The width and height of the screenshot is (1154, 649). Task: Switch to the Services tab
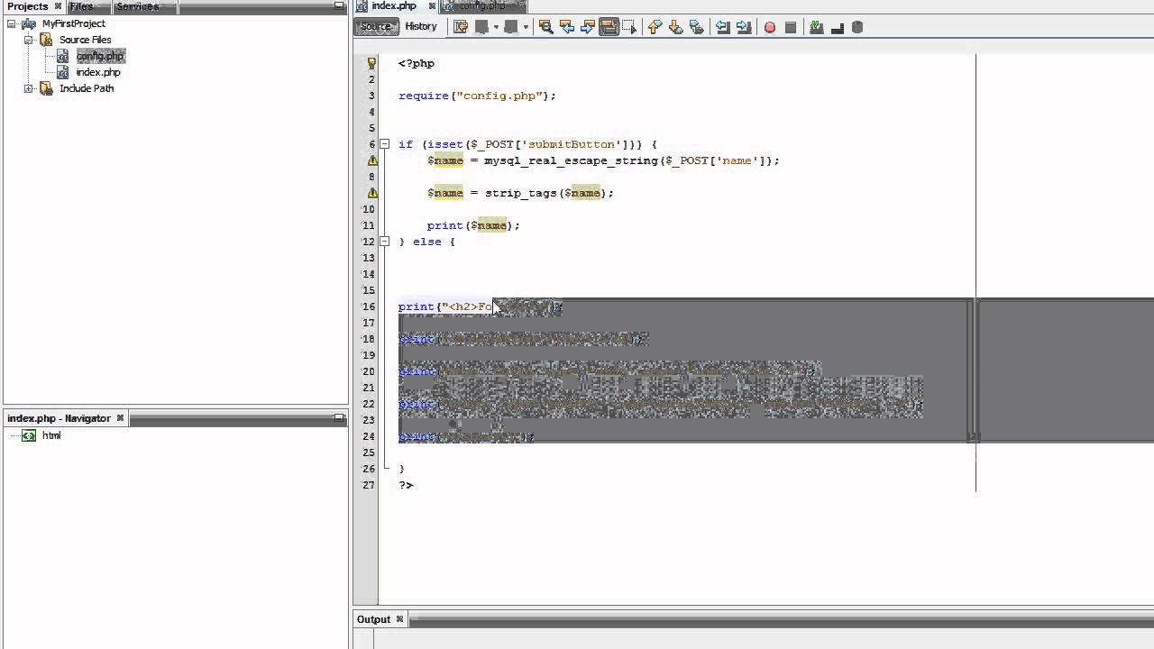point(138,6)
